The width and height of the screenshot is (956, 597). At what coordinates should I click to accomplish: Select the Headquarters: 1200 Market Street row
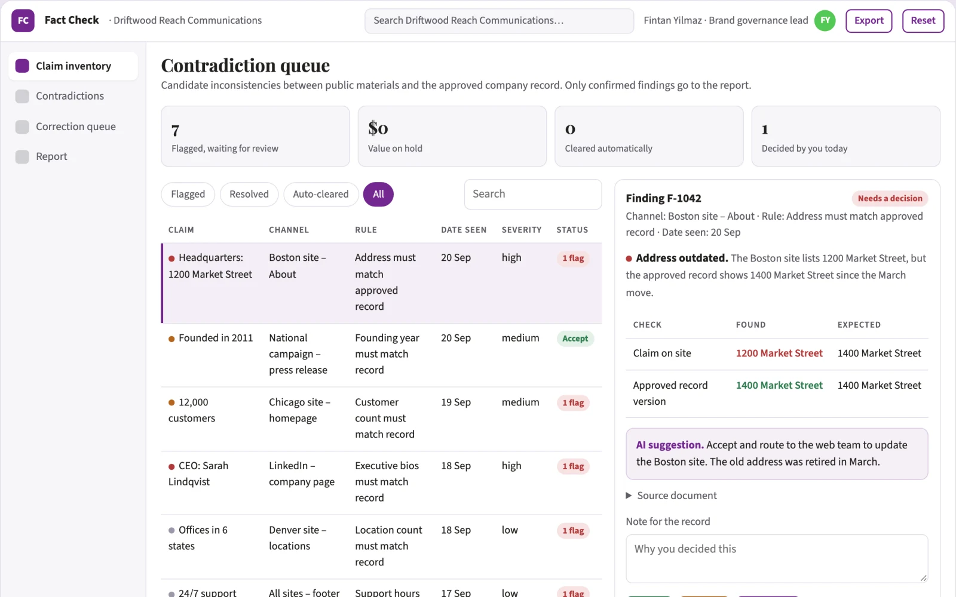click(x=382, y=282)
